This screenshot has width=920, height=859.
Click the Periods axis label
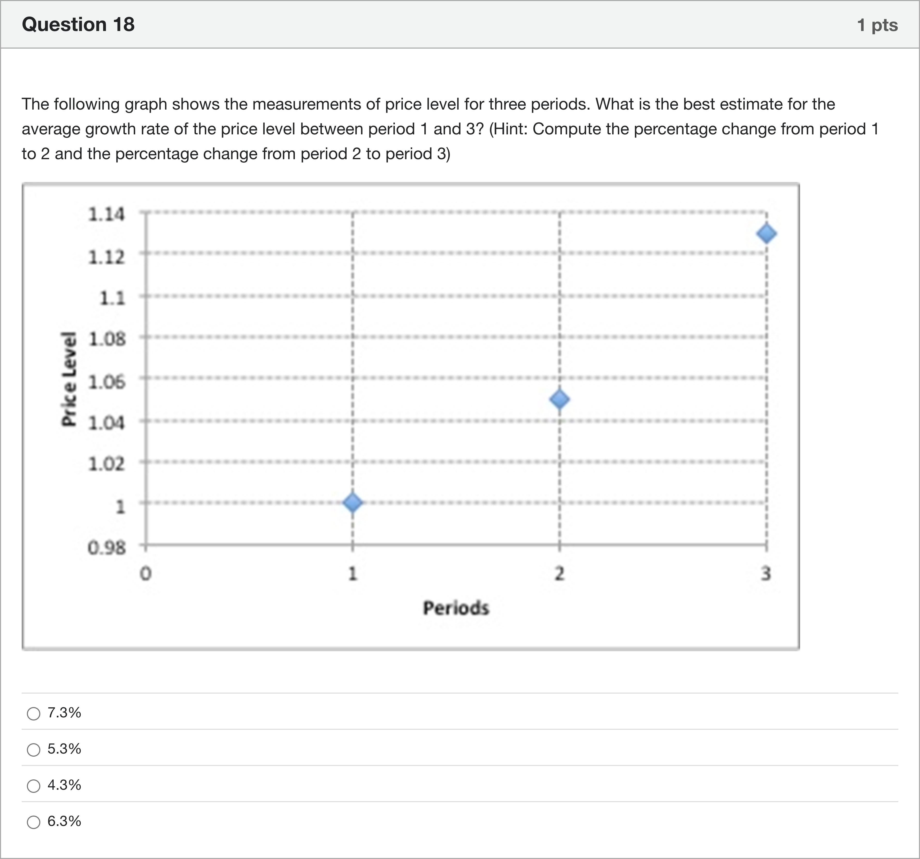(x=456, y=609)
